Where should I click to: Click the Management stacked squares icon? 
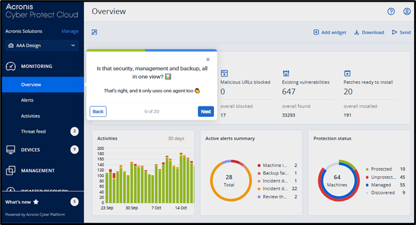(x=11, y=171)
